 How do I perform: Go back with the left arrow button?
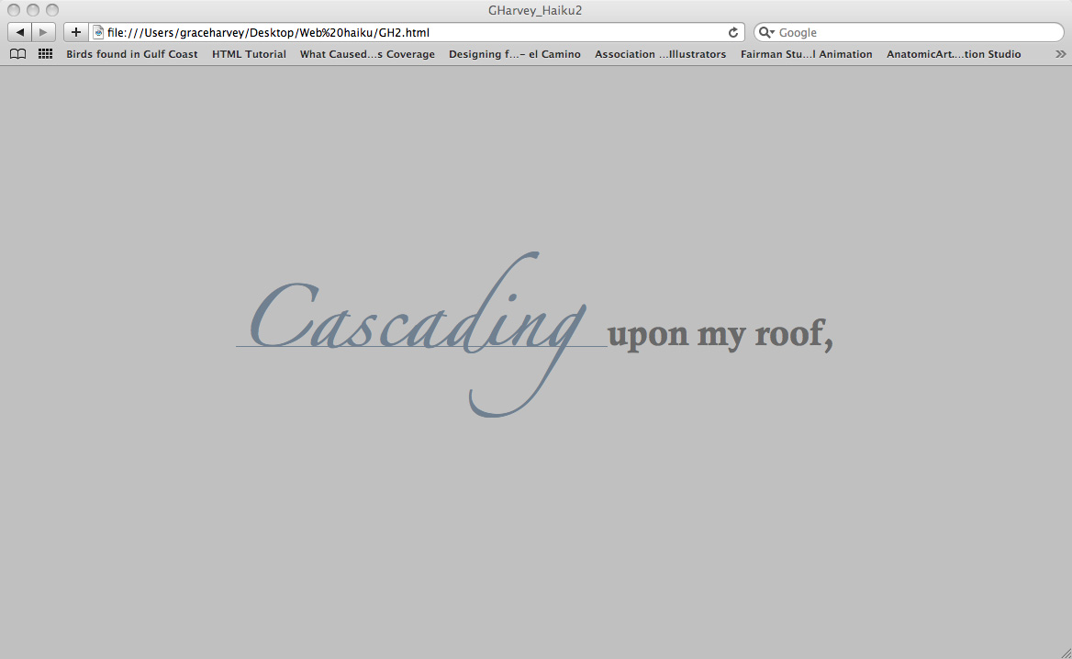[19, 32]
